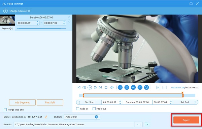Image resolution: width=202 pixels, height=129 pixels.
Task: Skip to the end of the clip
Action: [x=100, y=87]
